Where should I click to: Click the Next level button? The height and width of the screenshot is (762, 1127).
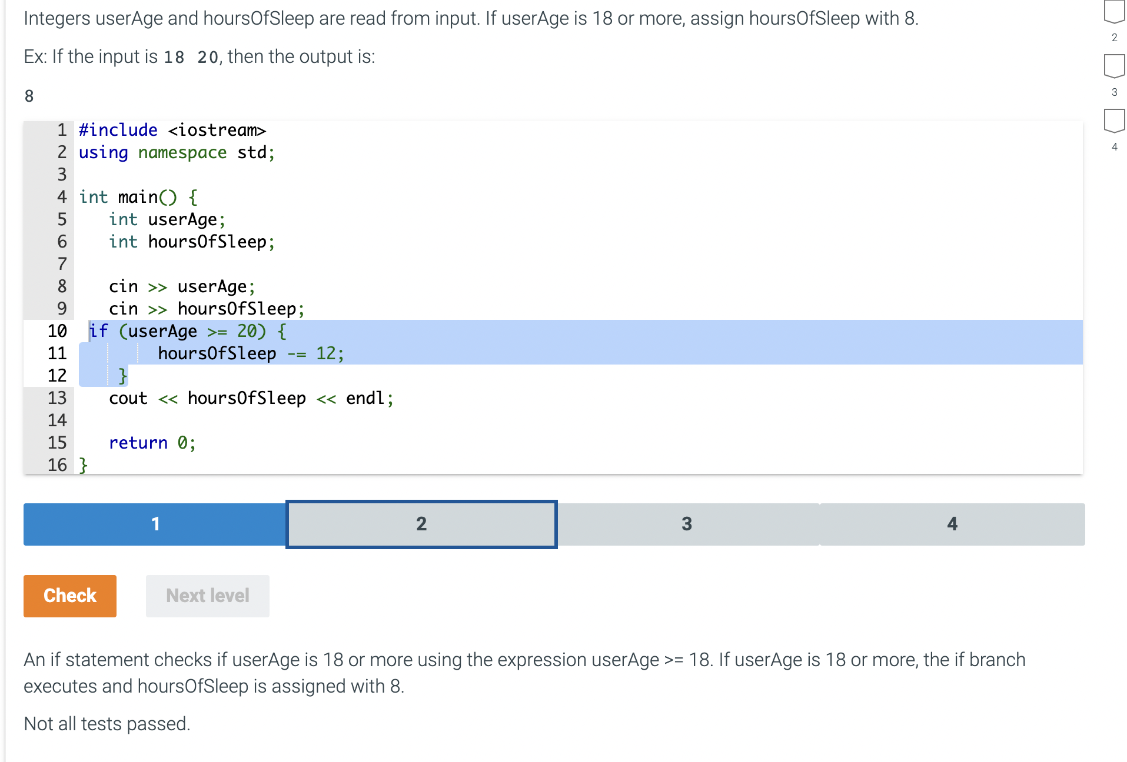pyautogui.click(x=207, y=596)
